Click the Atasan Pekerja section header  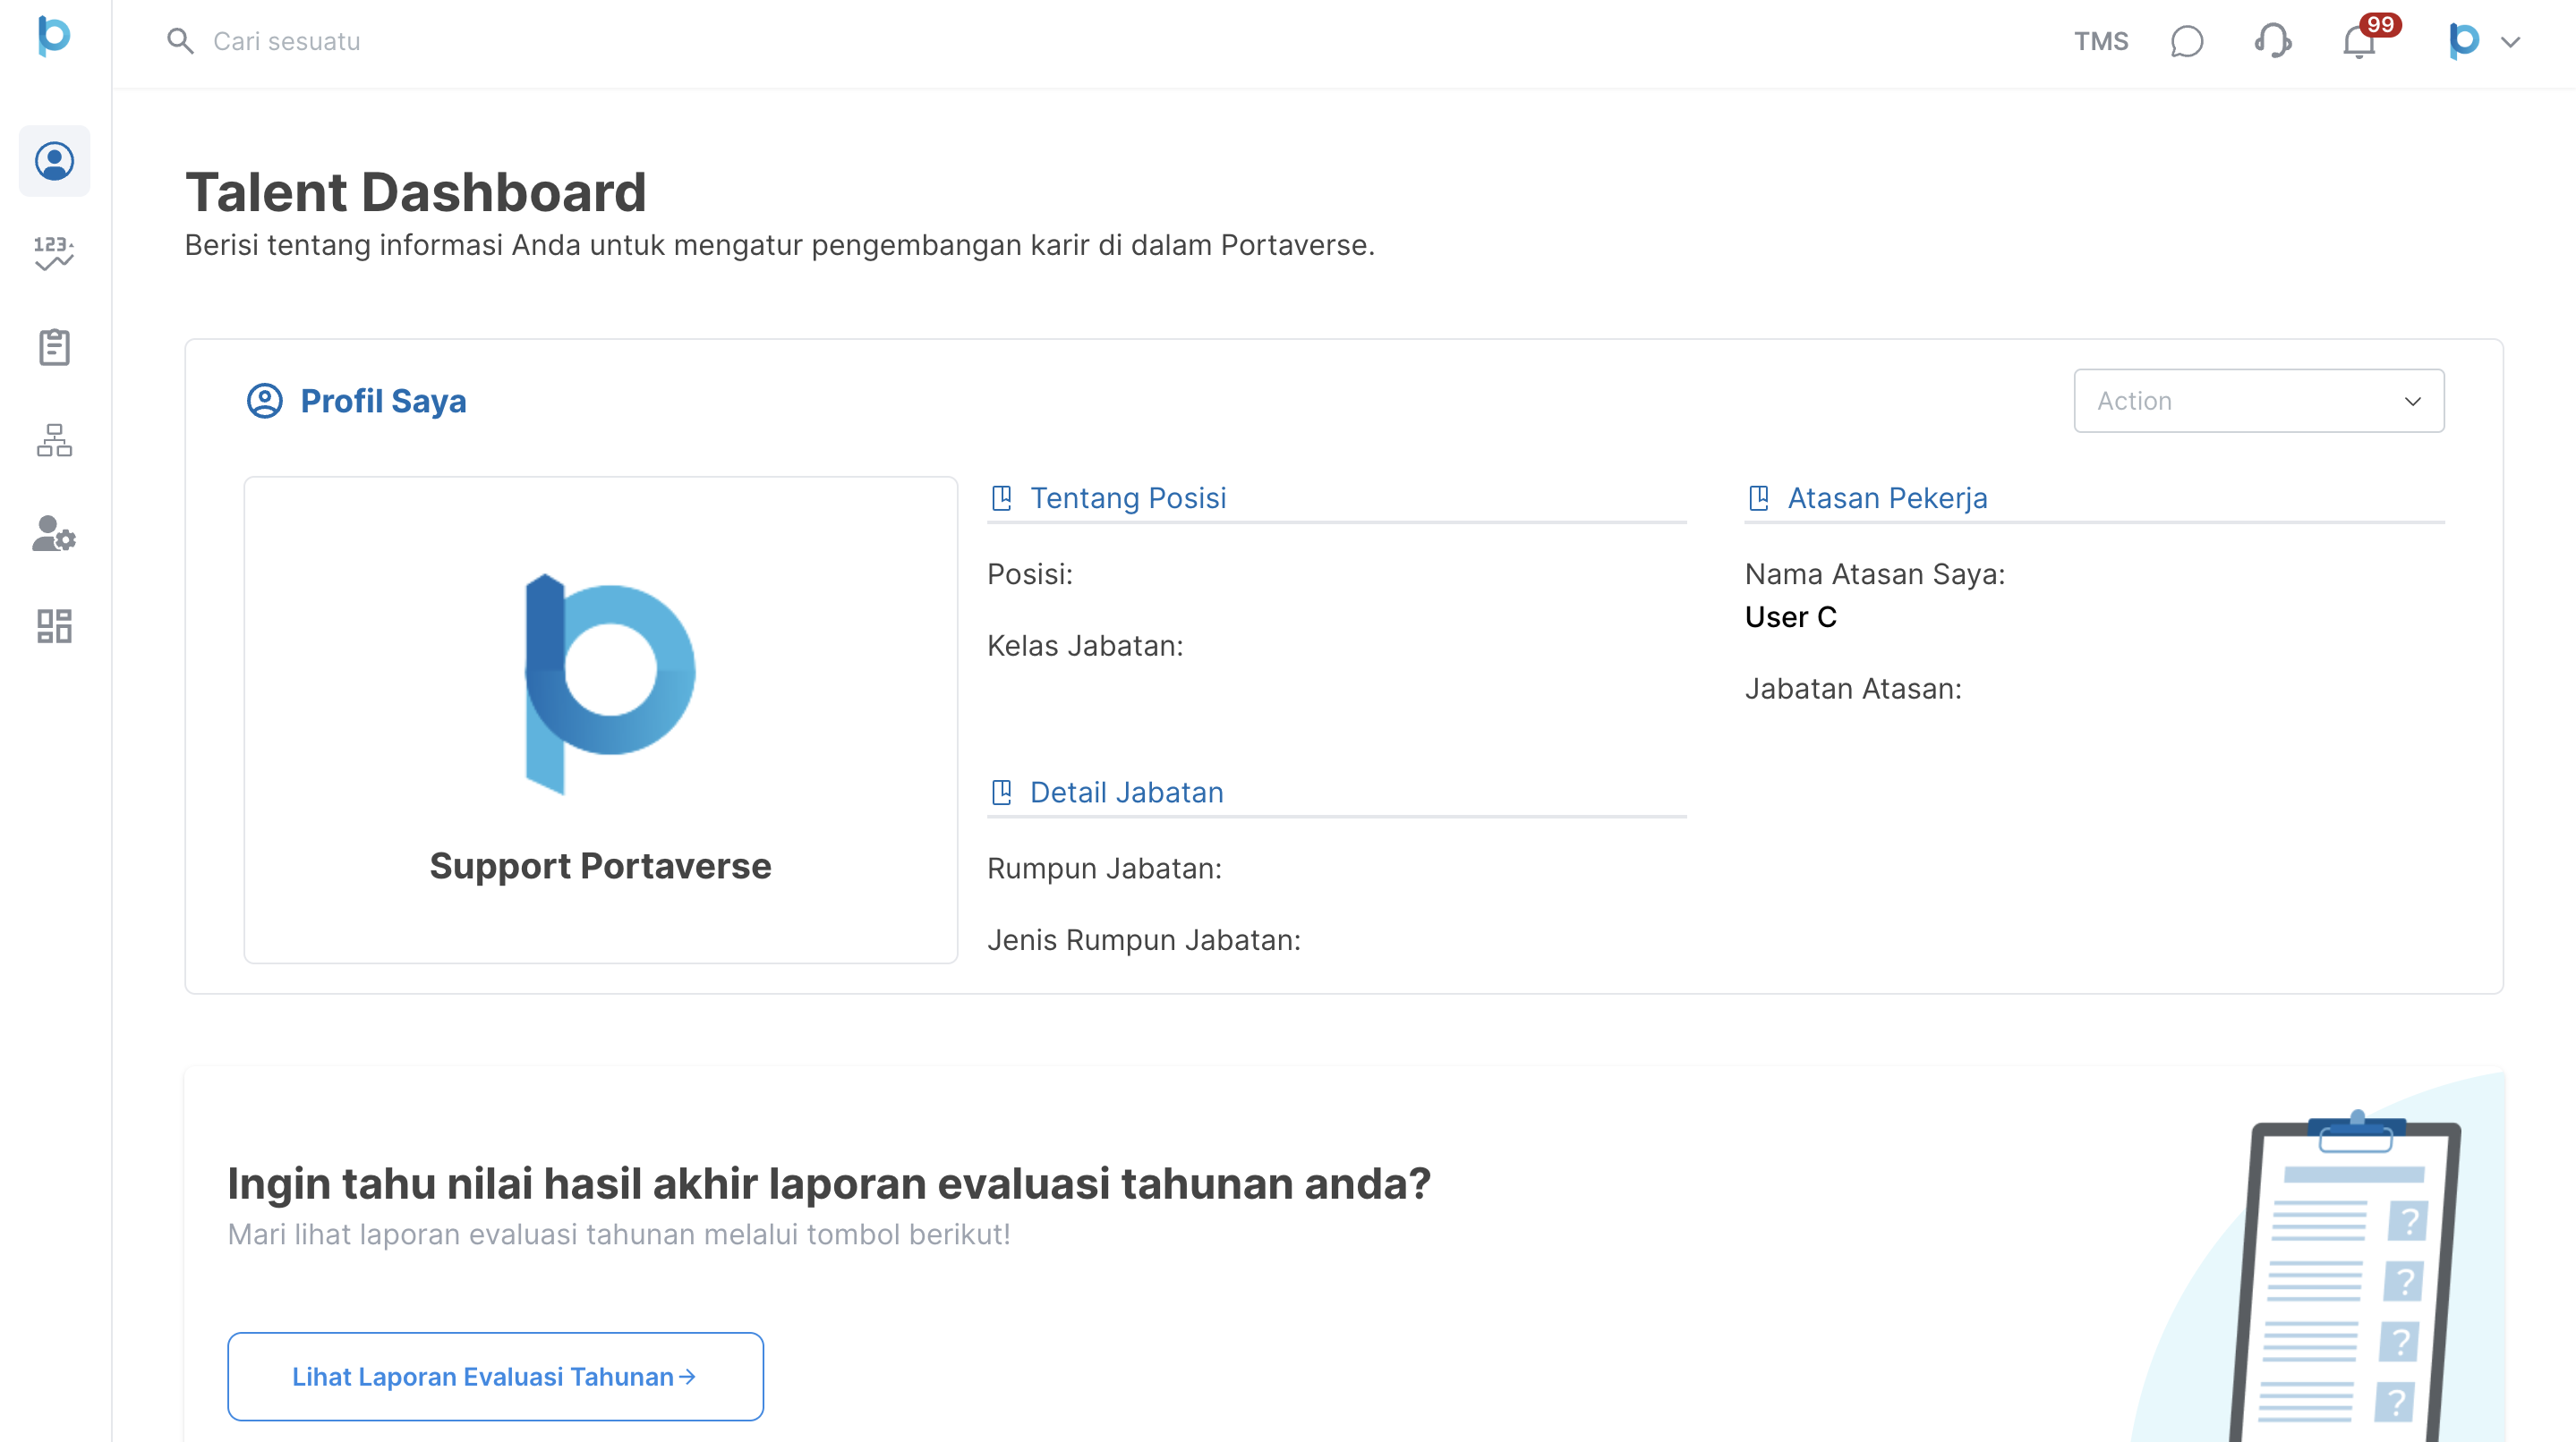tap(1886, 497)
